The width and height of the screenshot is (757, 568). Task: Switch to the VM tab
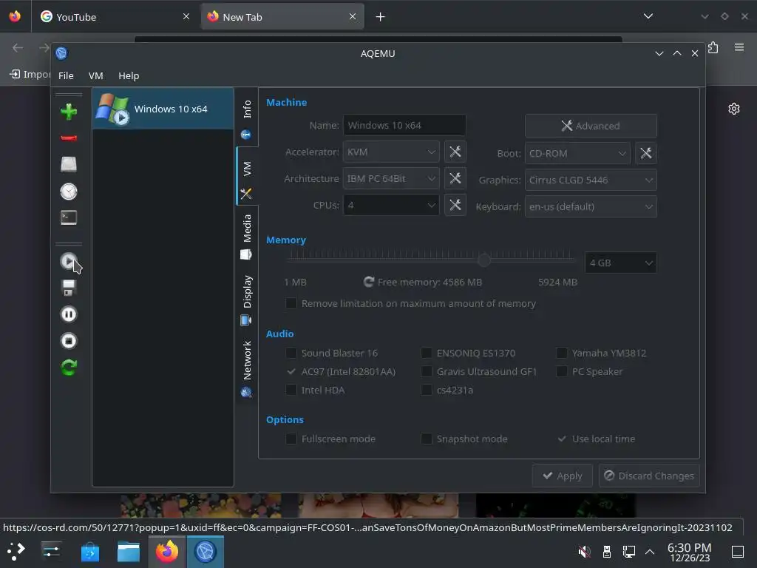247,177
